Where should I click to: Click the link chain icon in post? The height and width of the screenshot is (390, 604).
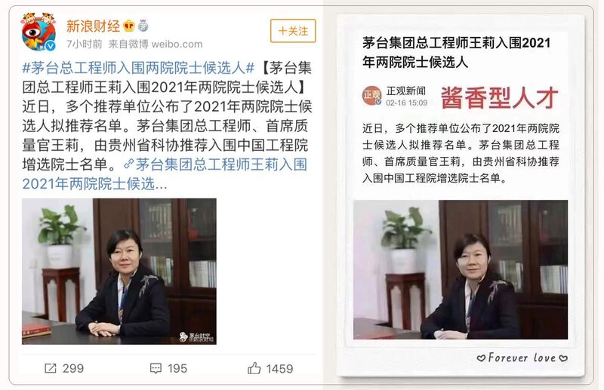point(128,164)
